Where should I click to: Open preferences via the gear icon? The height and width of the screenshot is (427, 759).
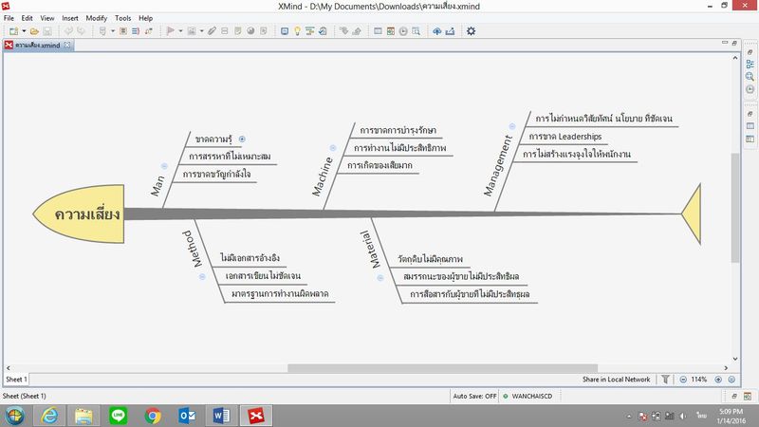pyautogui.click(x=471, y=31)
